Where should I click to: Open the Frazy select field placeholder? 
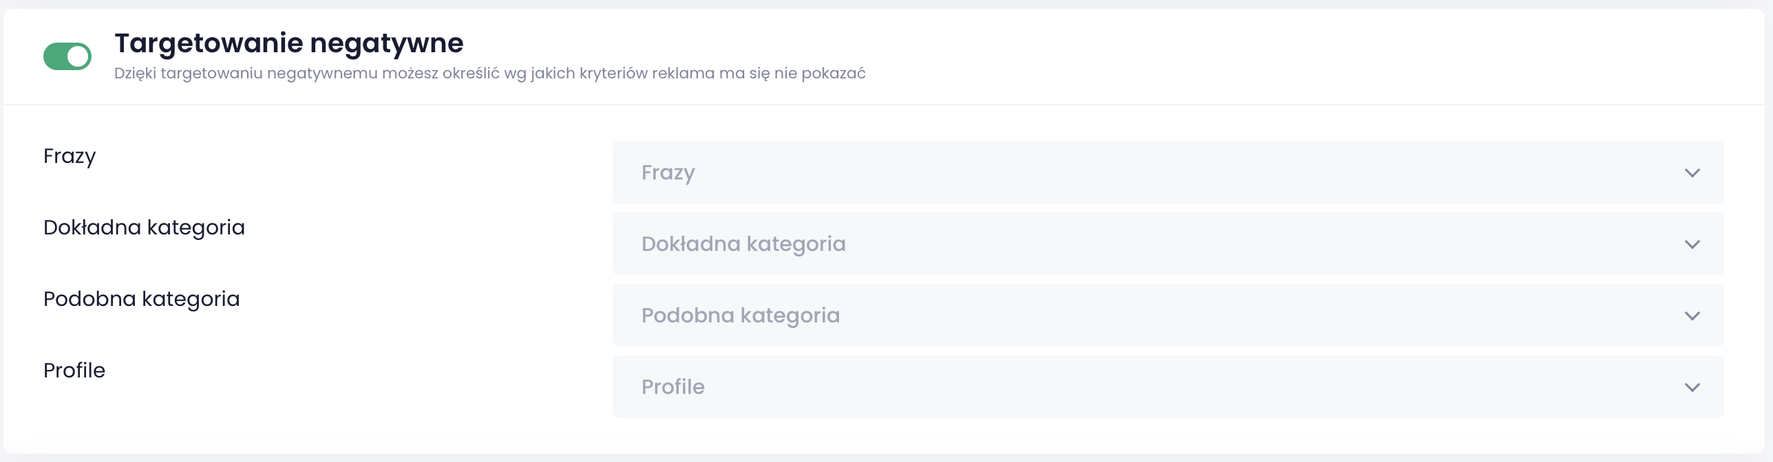(x=668, y=173)
